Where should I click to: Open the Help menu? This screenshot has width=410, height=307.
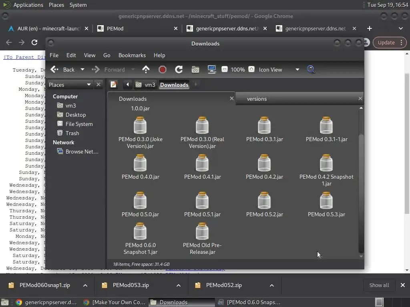pyautogui.click(x=159, y=55)
